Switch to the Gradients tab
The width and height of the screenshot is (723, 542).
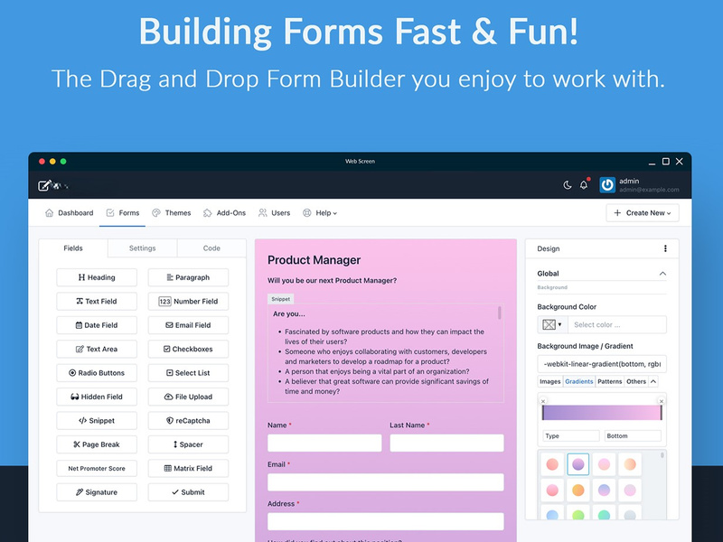point(578,381)
